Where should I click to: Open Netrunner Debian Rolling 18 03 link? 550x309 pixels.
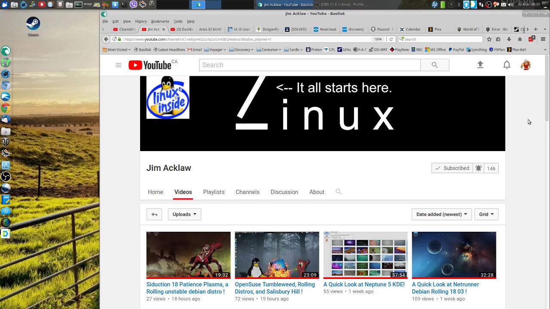446,288
